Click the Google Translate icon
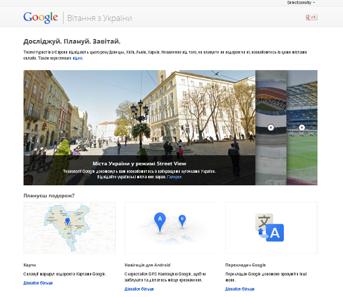343x297 pixels. 270,227
